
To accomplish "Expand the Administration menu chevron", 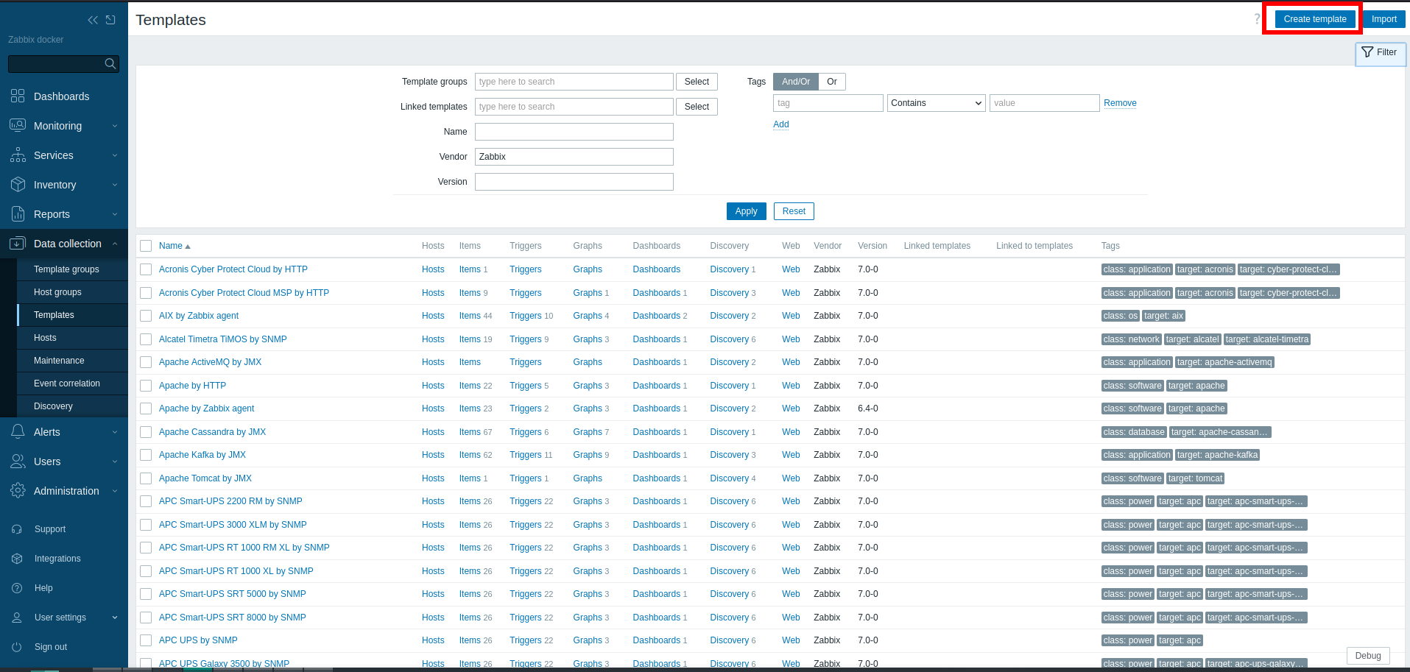I will tap(115, 491).
